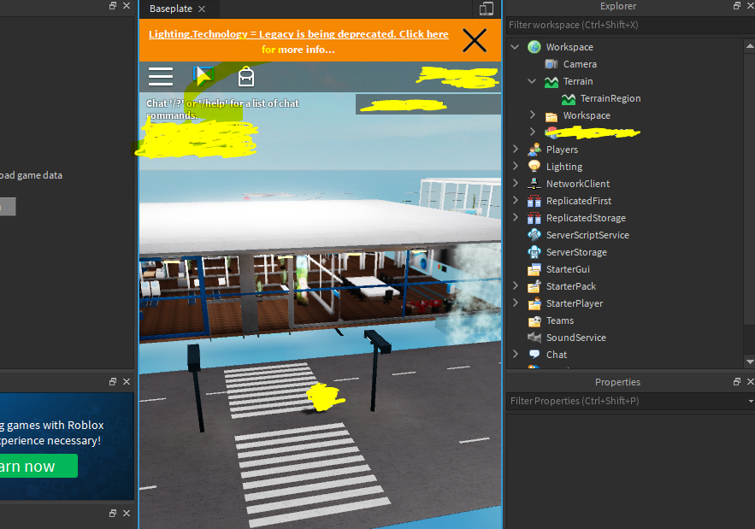Expand the Chat node
The height and width of the screenshot is (529, 755).
coord(516,354)
